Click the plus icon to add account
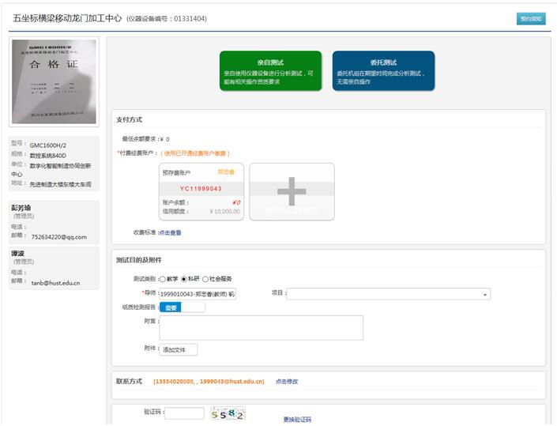This screenshot has height=426, width=557. tap(291, 191)
